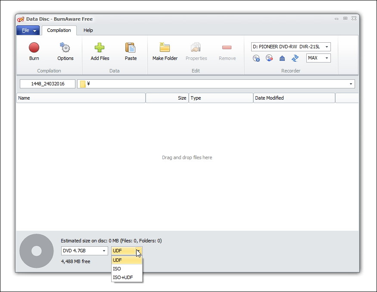Erase disc icon in Recorder group
The width and height of the screenshot is (377, 292).
point(269,58)
